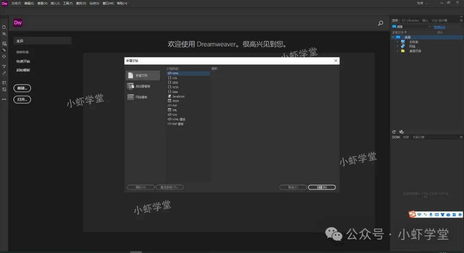
Task: Select Starter Templates category in the dialog
Action: pyautogui.click(x=143, y=86)
